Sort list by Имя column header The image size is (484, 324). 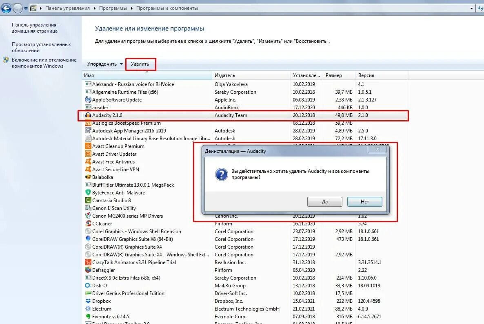pyautogui.click(x=147, y=75)
